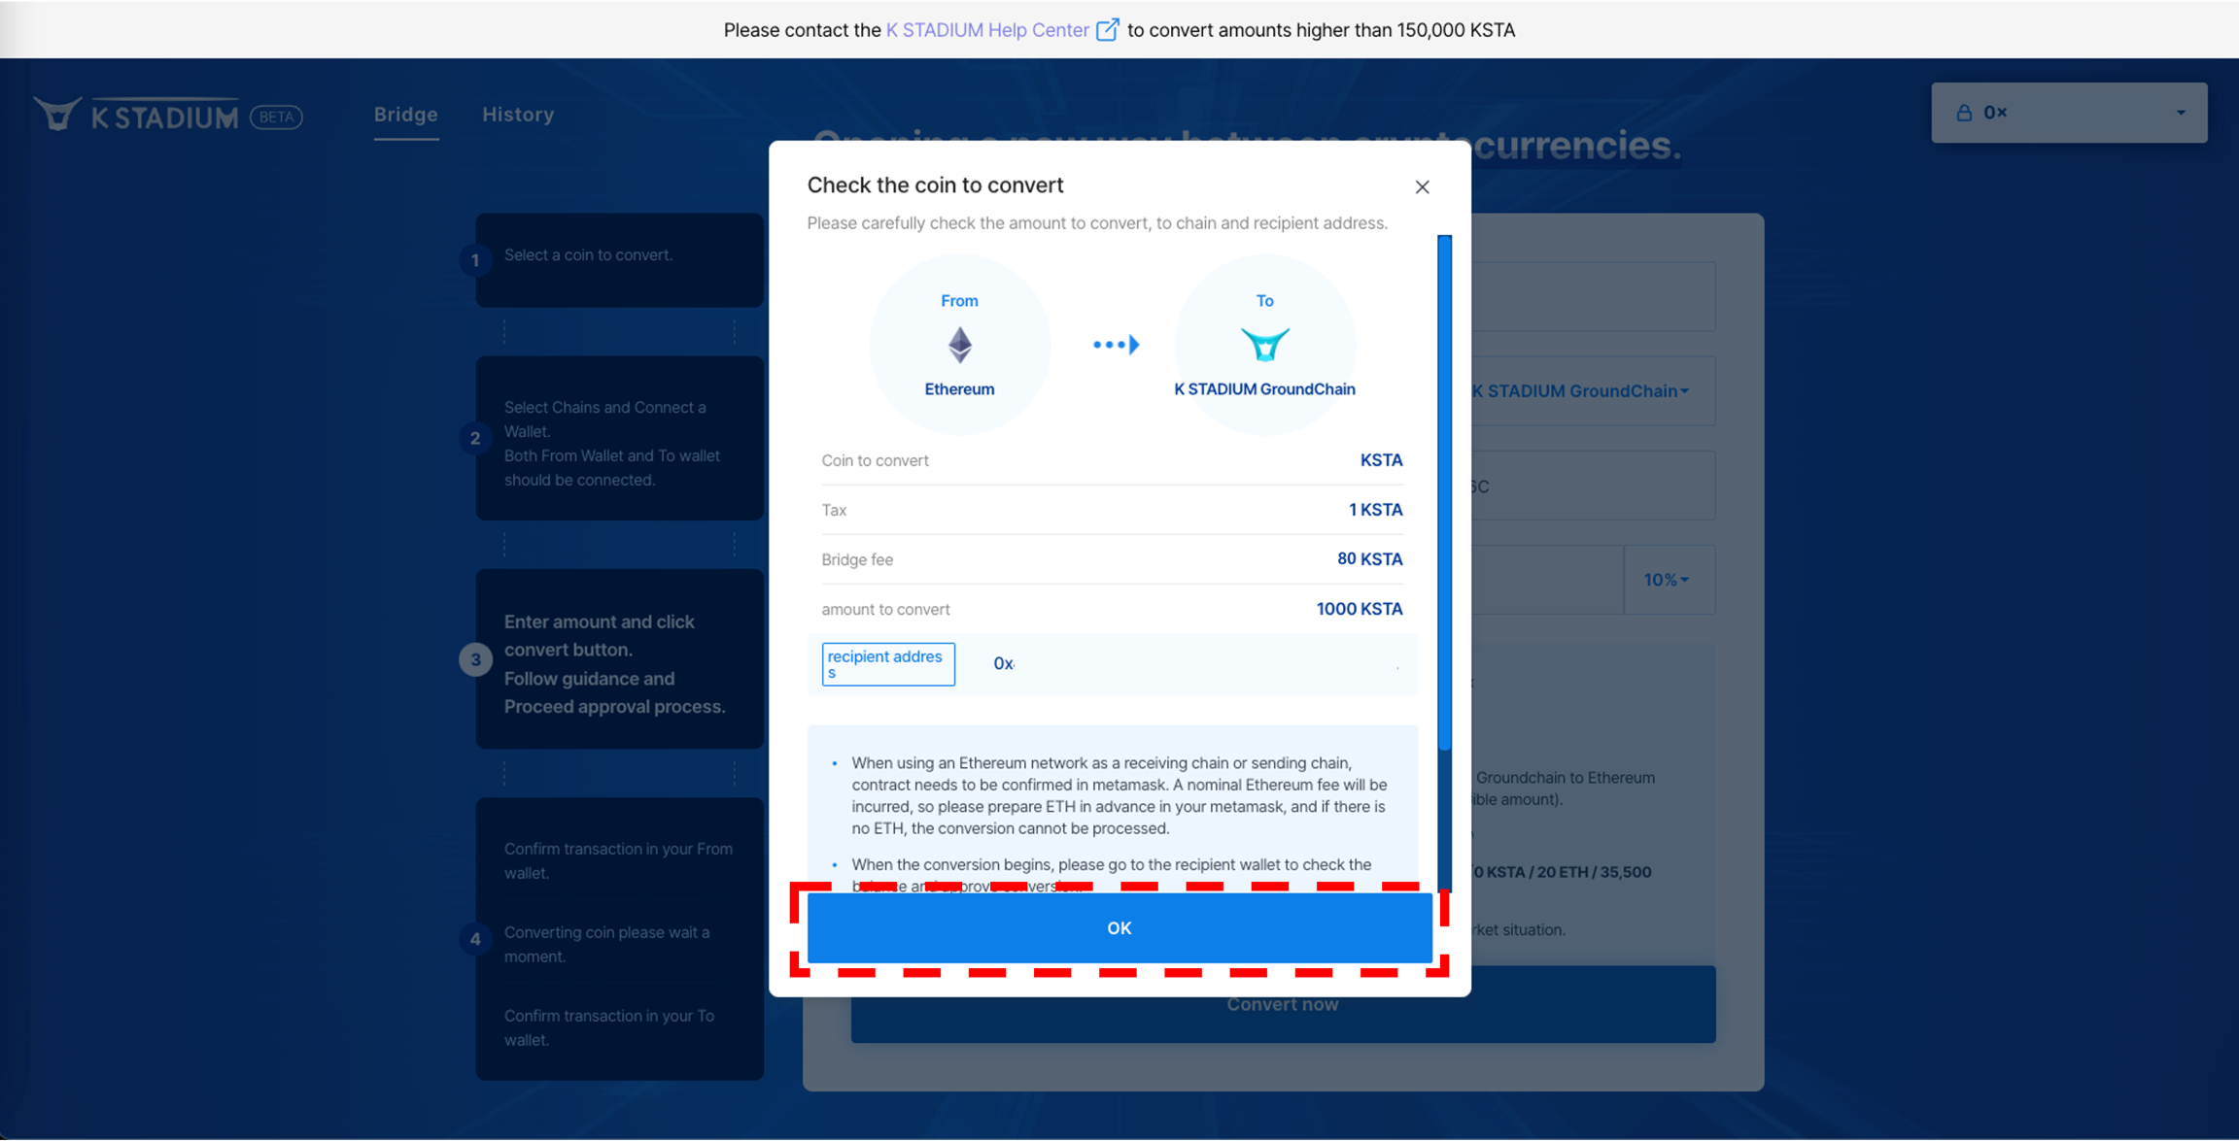Click the K STADIUM GroundChain icon
This screenshot has height=1141, width=2239.
(x=1264, y=345)
